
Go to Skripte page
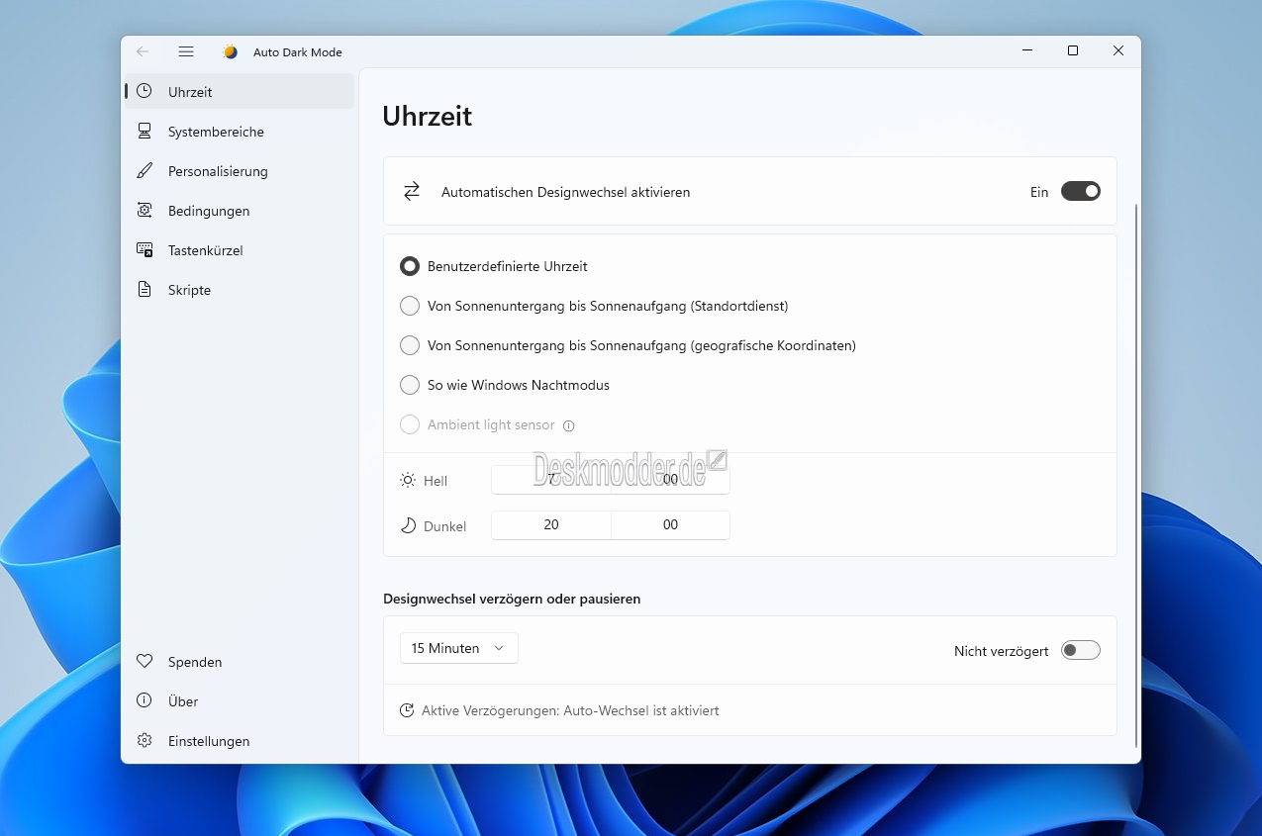[x=240, y=289]
